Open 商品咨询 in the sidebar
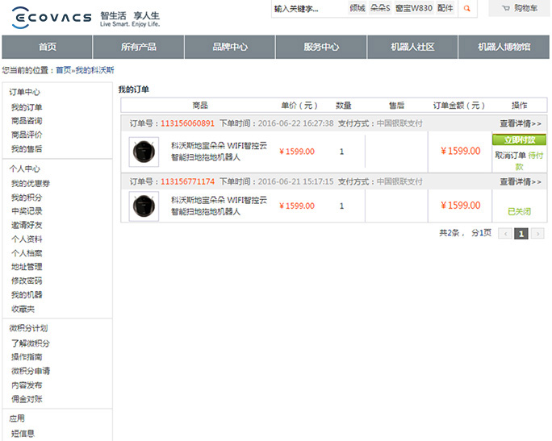The height and width of the screenshot is (441, 552). coord(27,121)
